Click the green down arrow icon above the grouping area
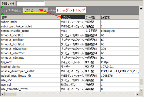This screenshot has width=144, height=97. click(2, 7)
